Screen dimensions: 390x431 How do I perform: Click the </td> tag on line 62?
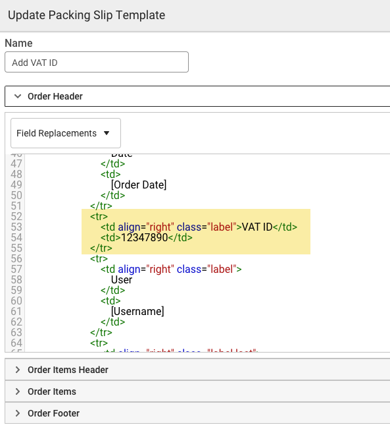point(112,322)
